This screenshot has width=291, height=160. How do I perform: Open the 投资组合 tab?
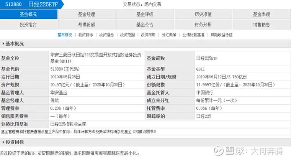tap(29, 25)
